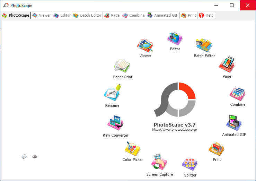
Task: Click the Page layout icon
Action: (227, 65)
